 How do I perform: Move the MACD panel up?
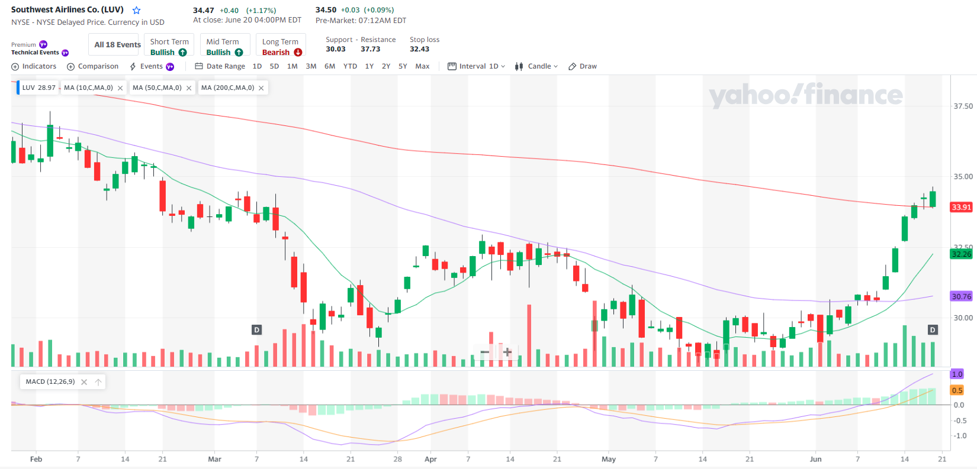(x=98, y=382)
